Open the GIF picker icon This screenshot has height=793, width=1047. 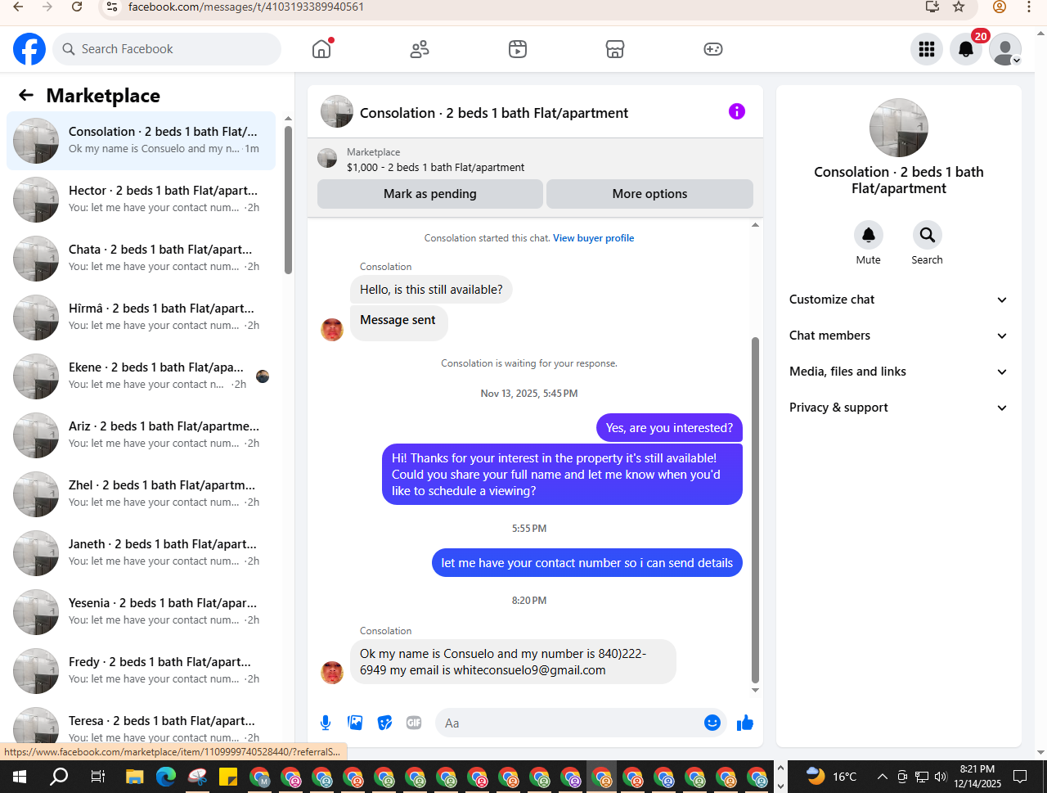point(414,723)
